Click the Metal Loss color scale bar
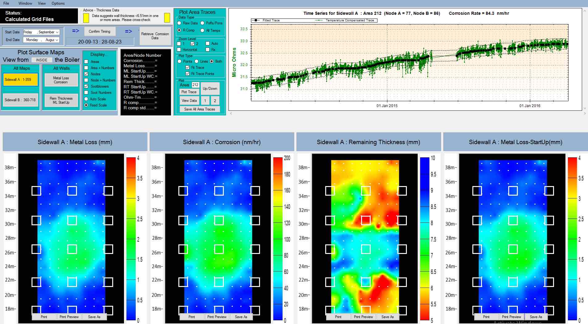The width and height of the screenshot is (588, 324). pos(131,239)
